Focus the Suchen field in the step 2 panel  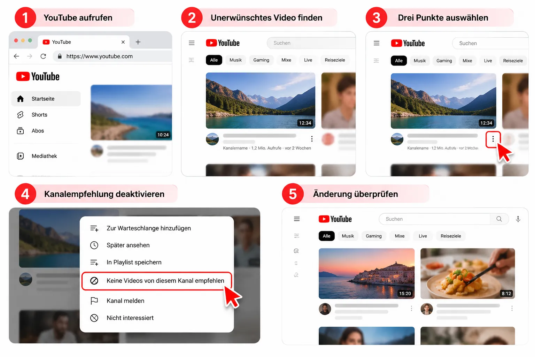point(311,43)
